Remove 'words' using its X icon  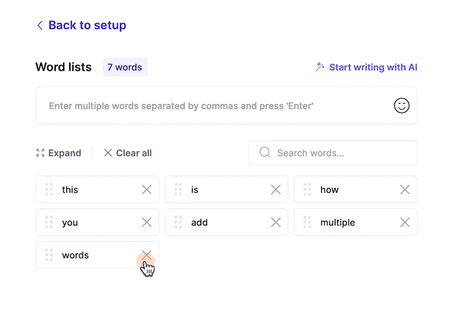tap(147, 255)
